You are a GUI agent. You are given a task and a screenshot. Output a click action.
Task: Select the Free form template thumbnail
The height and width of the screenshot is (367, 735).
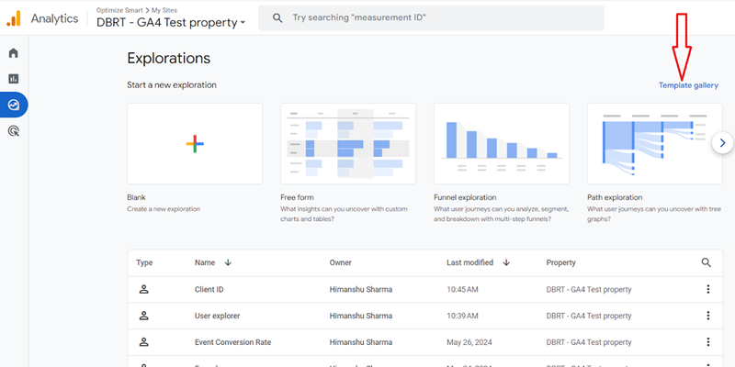tap(348, 144)
